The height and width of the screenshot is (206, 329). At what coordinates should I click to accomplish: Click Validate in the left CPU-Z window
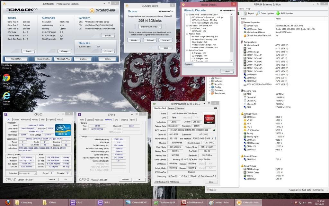click(52, 180)
